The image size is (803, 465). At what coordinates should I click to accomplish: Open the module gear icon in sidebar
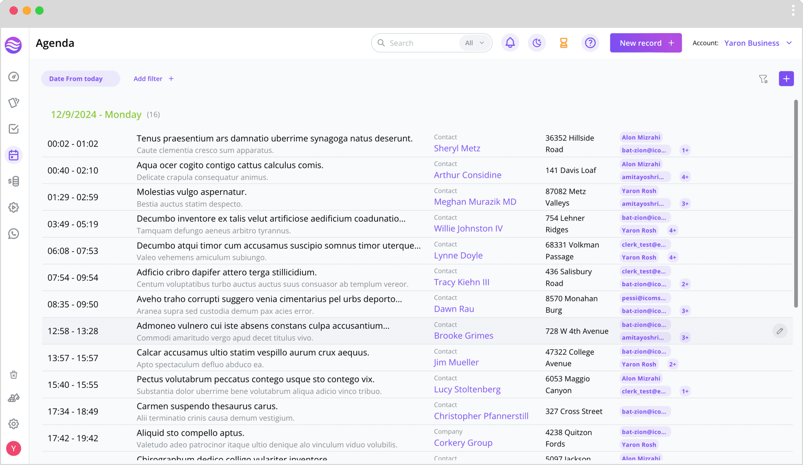[14, 208]
